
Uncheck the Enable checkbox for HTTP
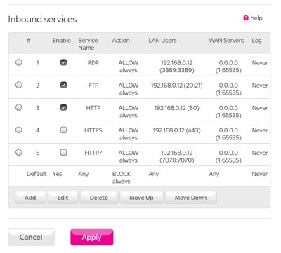tap(63, 107)
